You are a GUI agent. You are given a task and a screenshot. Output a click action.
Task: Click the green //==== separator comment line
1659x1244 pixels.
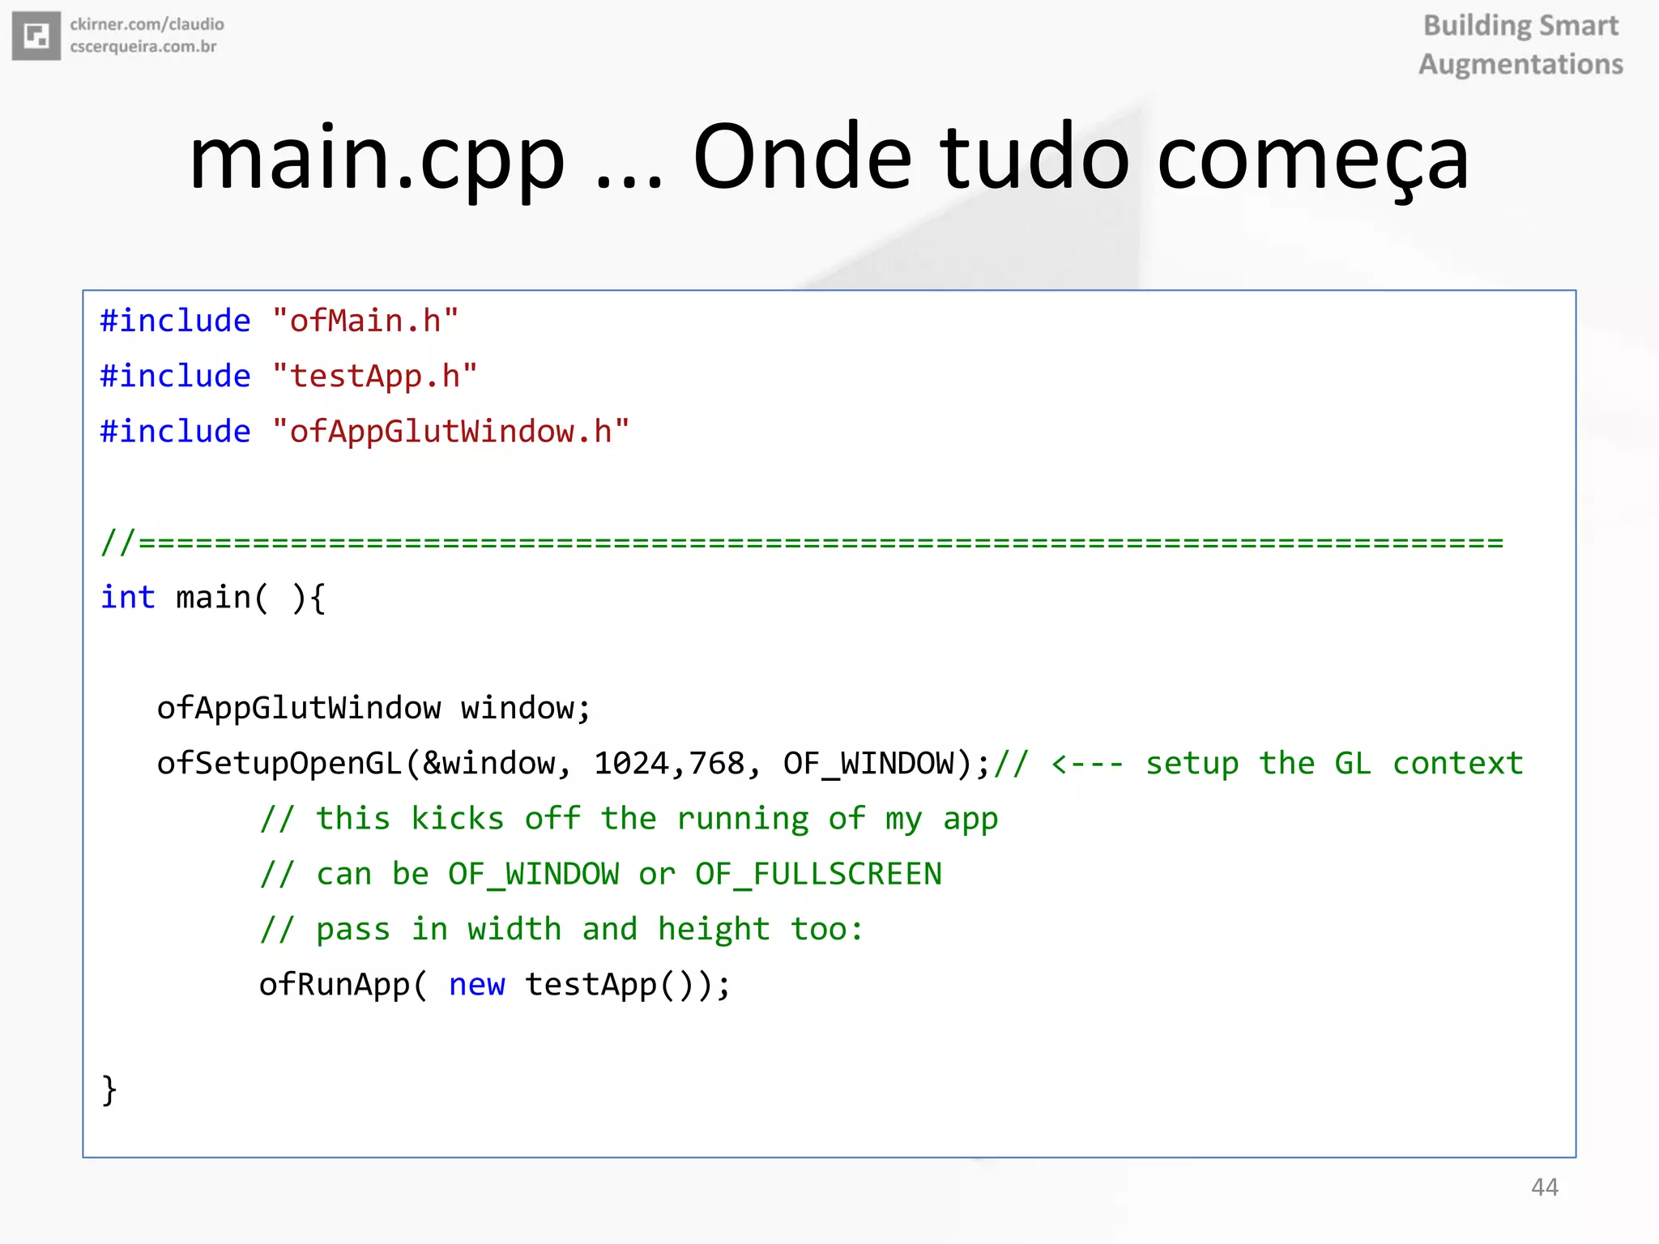pos(802,542)
